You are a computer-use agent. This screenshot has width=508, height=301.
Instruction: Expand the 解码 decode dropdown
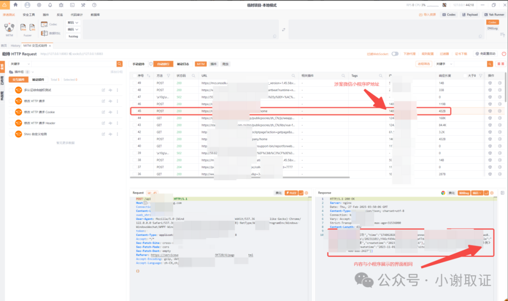(73, 23)
